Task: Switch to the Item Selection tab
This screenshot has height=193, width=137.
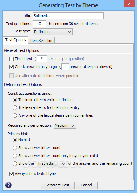Action: 42,41
